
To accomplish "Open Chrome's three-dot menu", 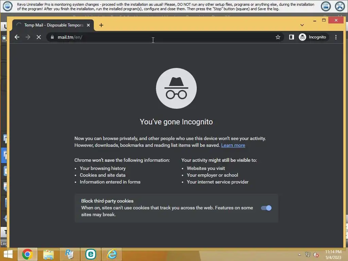I will click(x=336, y=37).
